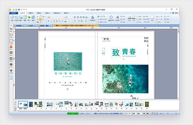Click the Border (边框) pen tool

pyautogui.click(x=134, y=18)
